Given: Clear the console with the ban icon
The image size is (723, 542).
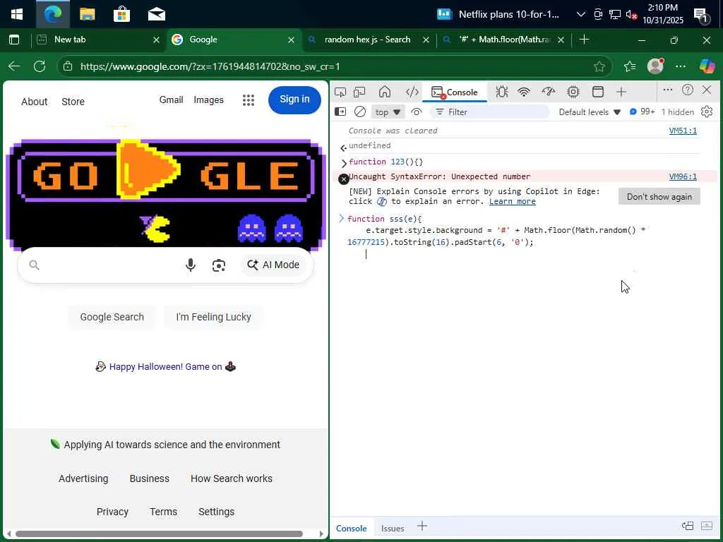Looking at the screenshot, I should coord(359,112).
